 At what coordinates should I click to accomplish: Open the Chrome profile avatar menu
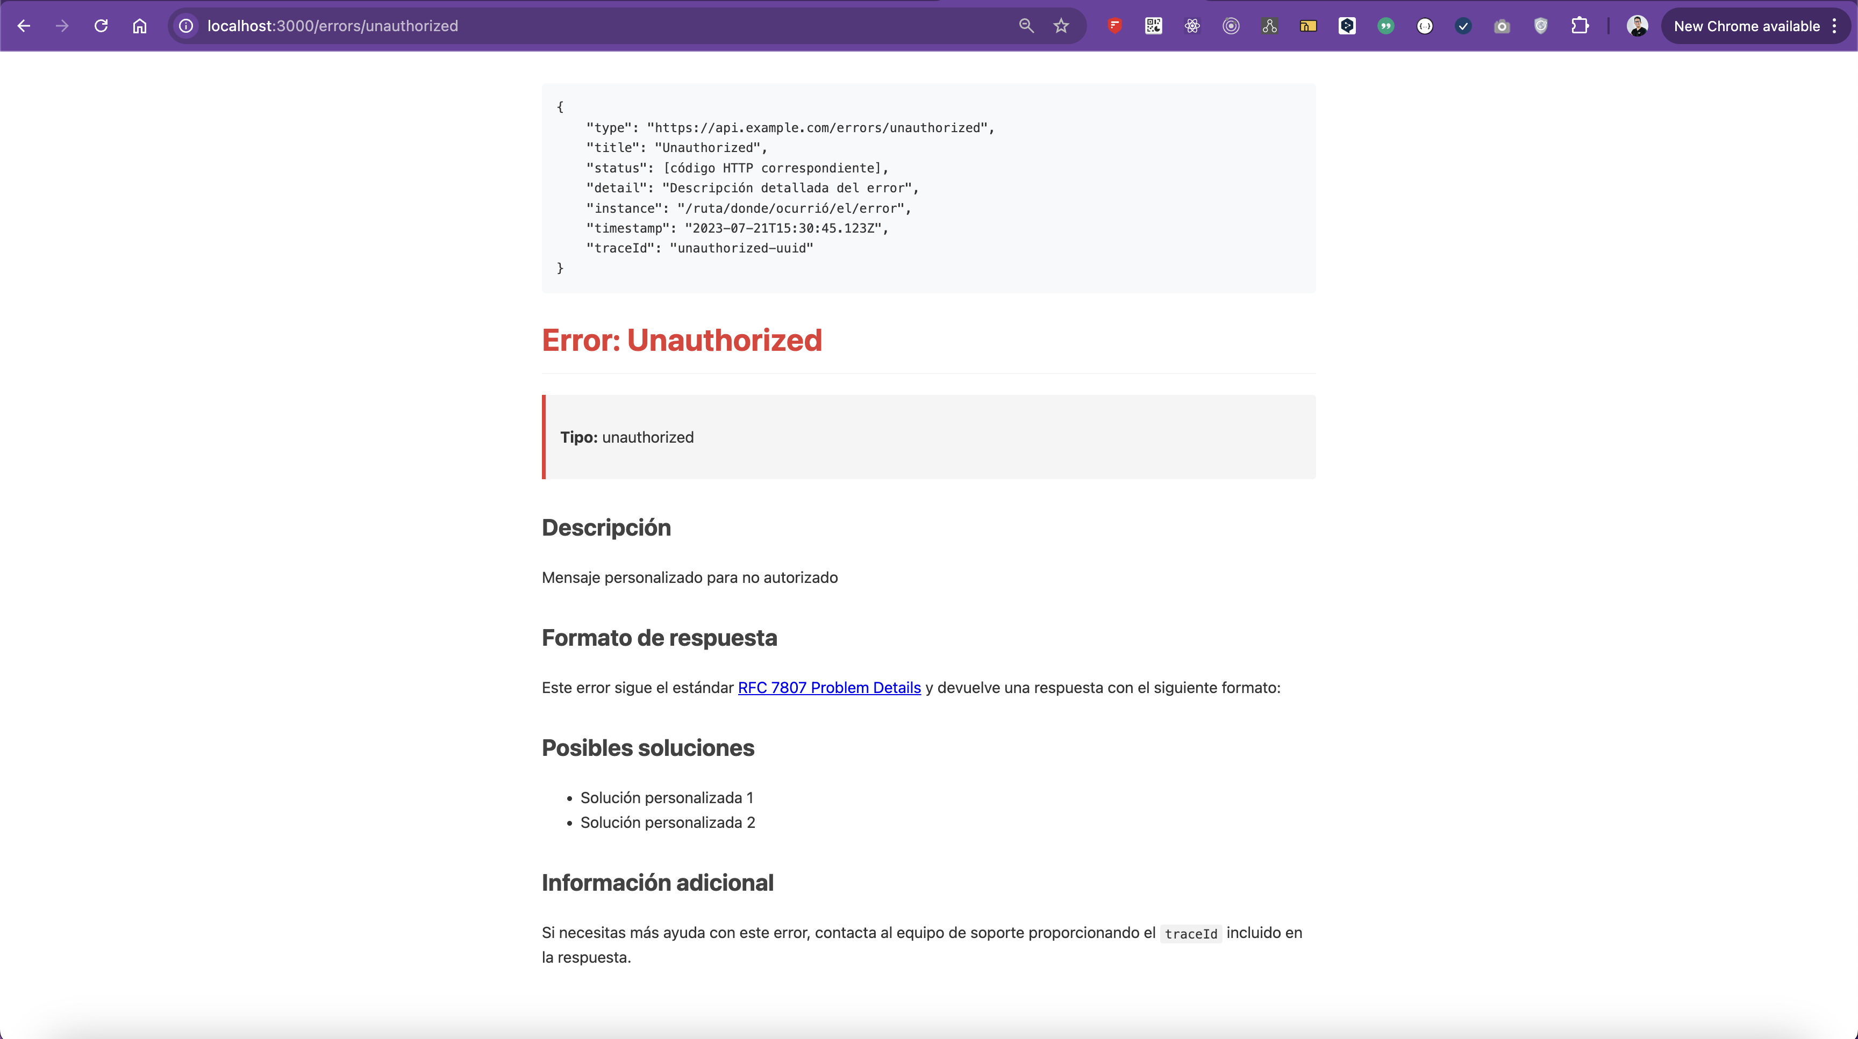(1637, 26)
